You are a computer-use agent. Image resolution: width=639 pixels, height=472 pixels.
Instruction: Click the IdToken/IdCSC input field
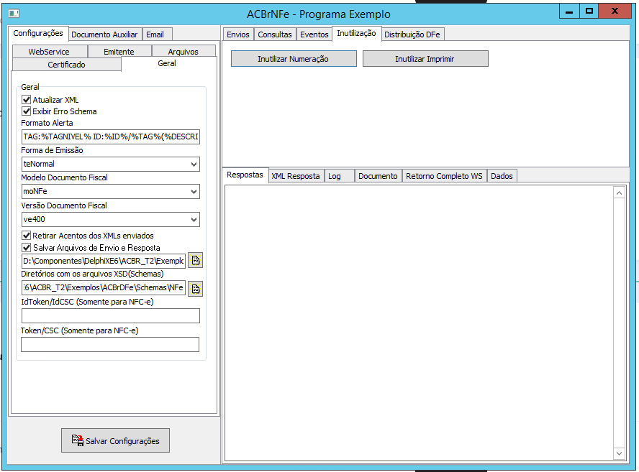(110, 316)
